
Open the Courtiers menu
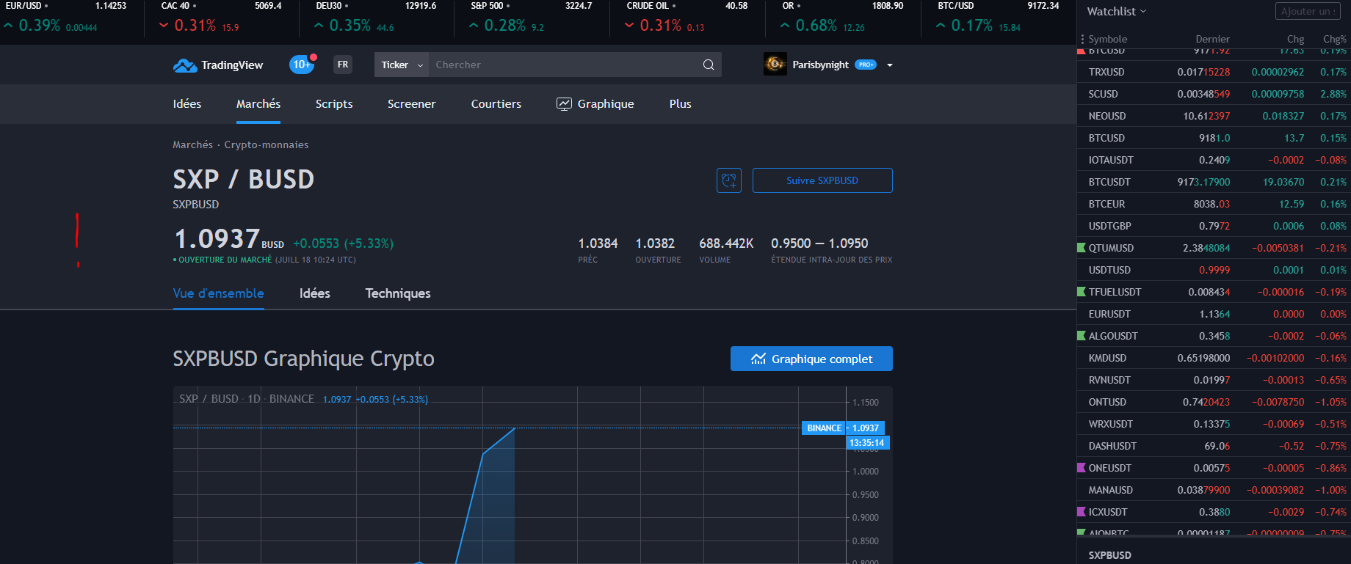tap(496, 104)
